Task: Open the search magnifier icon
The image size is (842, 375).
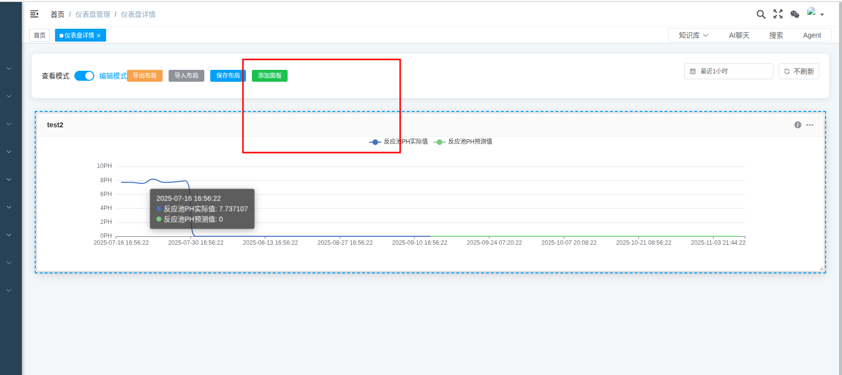Action: click(761, 14)
